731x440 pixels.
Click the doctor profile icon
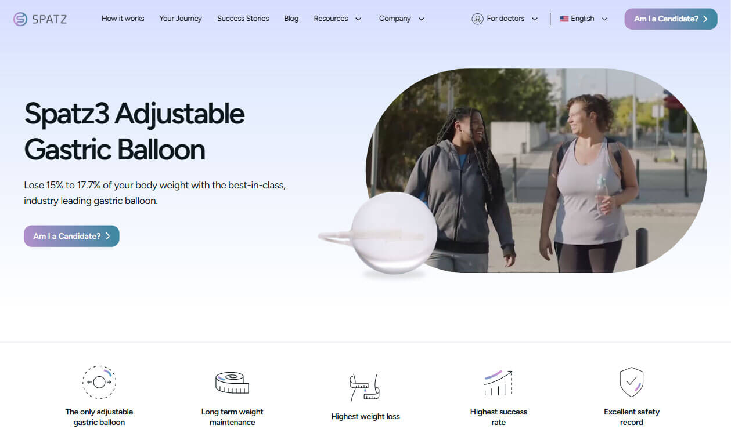pyautogui.click(x=478, y=19)
